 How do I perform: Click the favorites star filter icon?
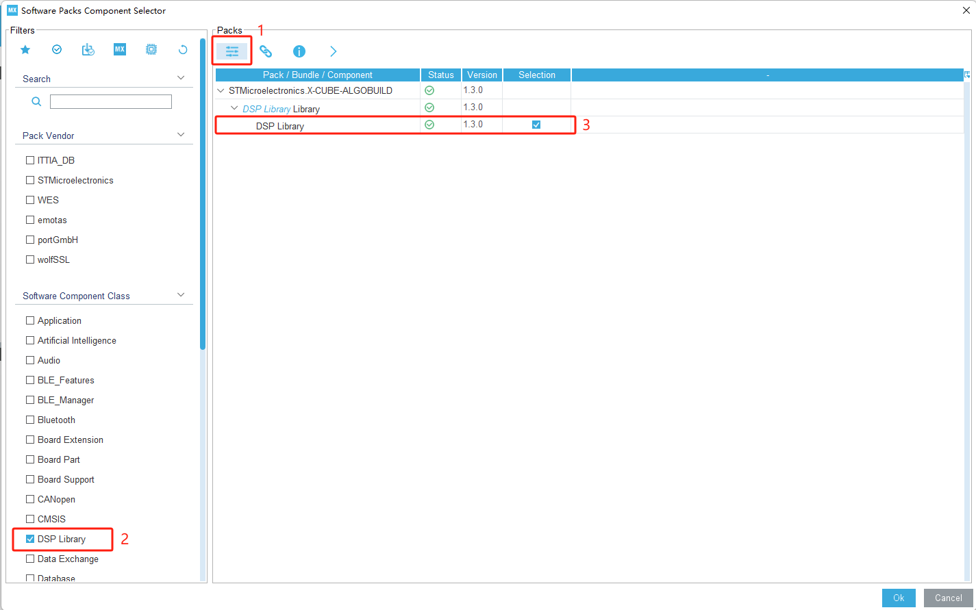(x=25, y=49)
